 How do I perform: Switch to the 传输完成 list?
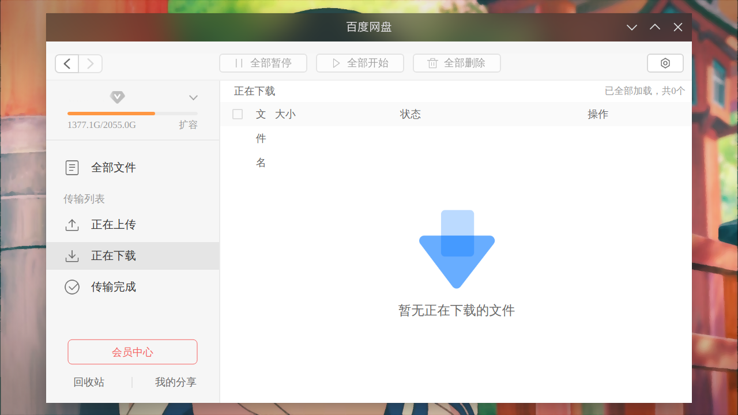pyautogui.click(x=114, y=287)
